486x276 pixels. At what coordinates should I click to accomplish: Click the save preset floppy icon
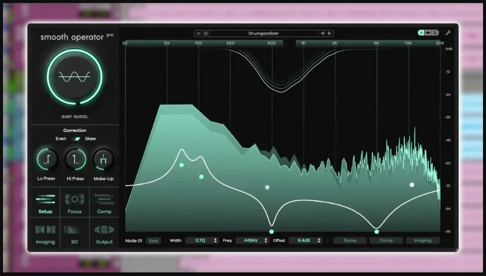point(205,34)
